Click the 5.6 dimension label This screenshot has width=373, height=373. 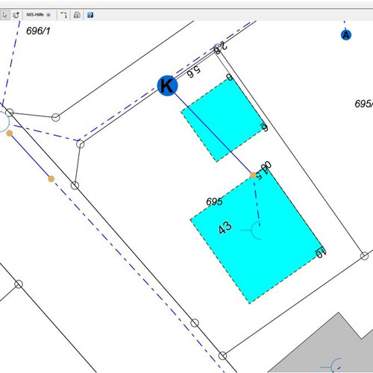point(193,72)
